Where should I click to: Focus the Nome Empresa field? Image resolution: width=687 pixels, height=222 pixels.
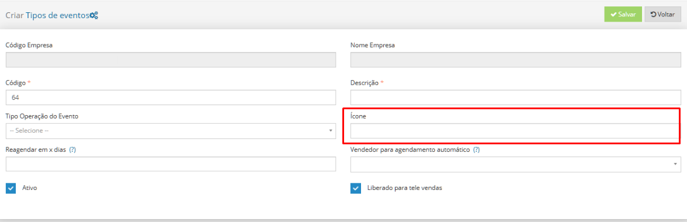pos(516,60)
